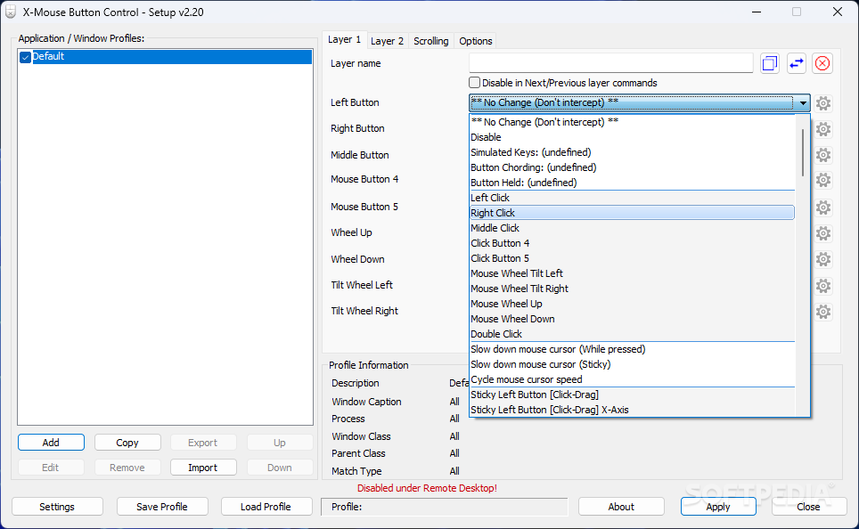Image resolution: width=859 pixels, height=529 pixels.
Task: Choose Simulated Keys: (undefined) option
Action: tap(632, 152)
